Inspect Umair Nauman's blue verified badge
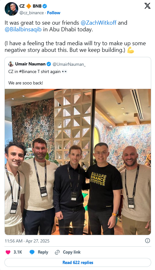 click(49, 64)
